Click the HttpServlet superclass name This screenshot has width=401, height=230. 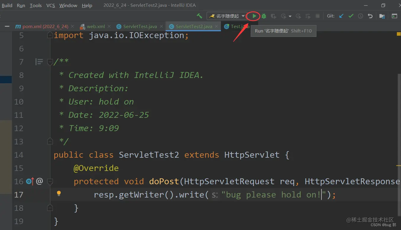[252, 155]
